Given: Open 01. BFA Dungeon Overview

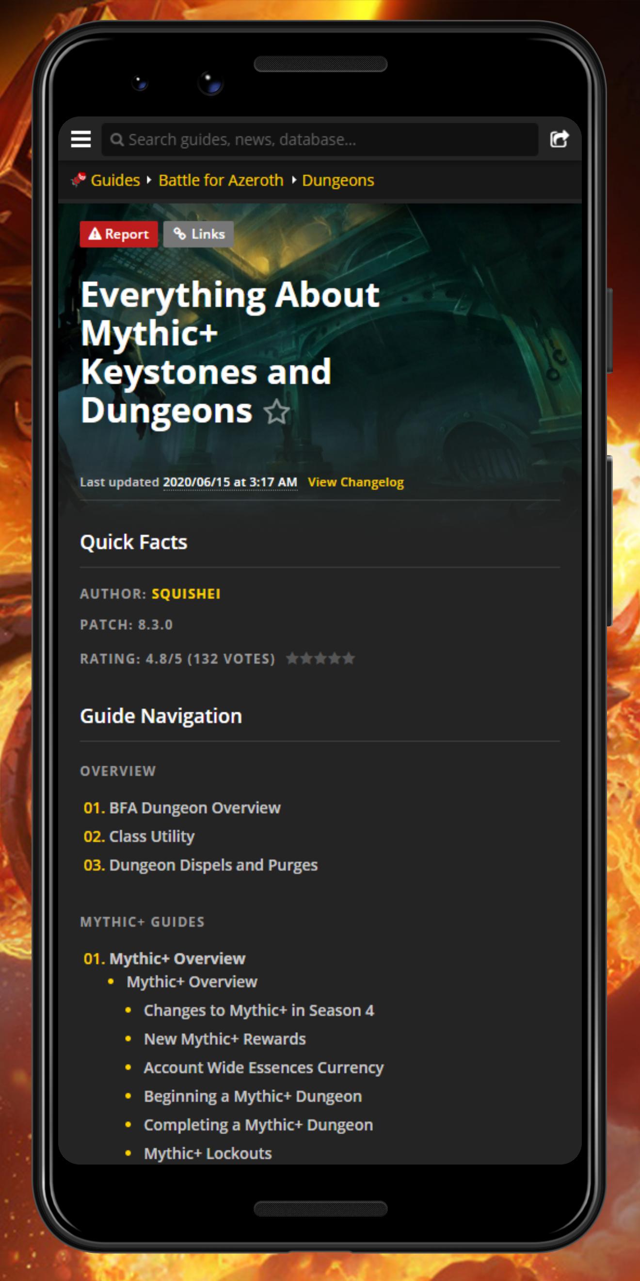Looking at the screenshot, I should (182, 807).
